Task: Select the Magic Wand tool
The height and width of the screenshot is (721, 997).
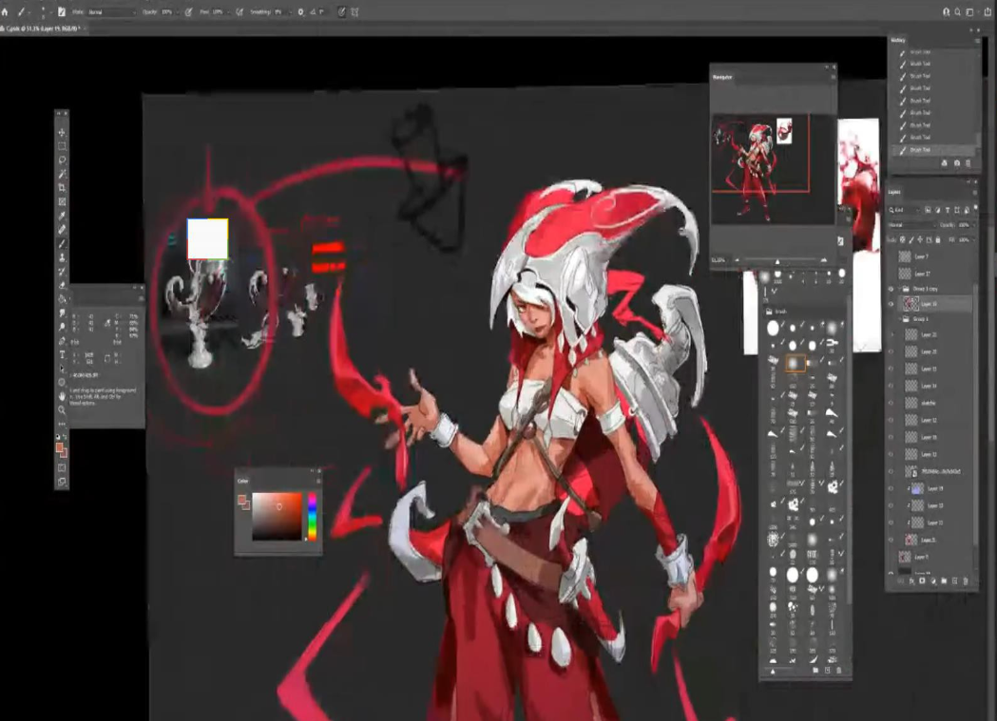Action: pyautogui.click(x=62, y=174)
